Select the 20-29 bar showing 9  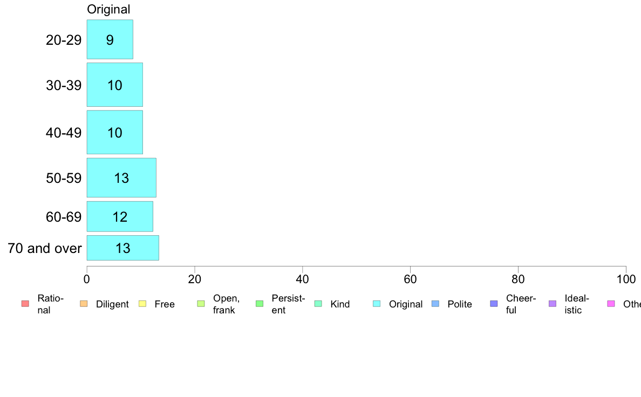coord(110,39)
